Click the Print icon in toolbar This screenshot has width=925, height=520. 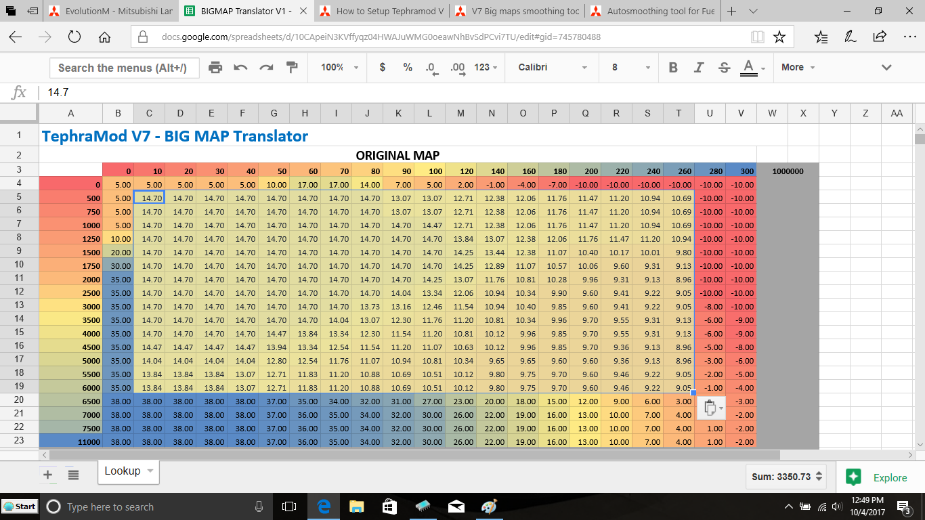(x=215, y=67)
